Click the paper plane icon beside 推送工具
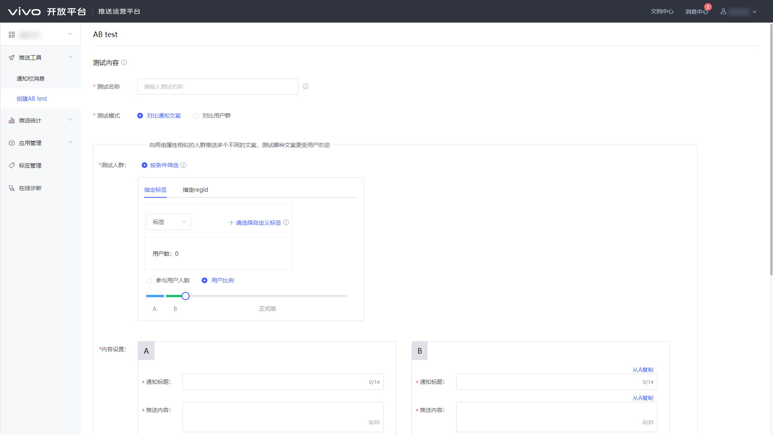Image resolution: width=773 pixels, height=435 pixels. (x=12, y=58)
